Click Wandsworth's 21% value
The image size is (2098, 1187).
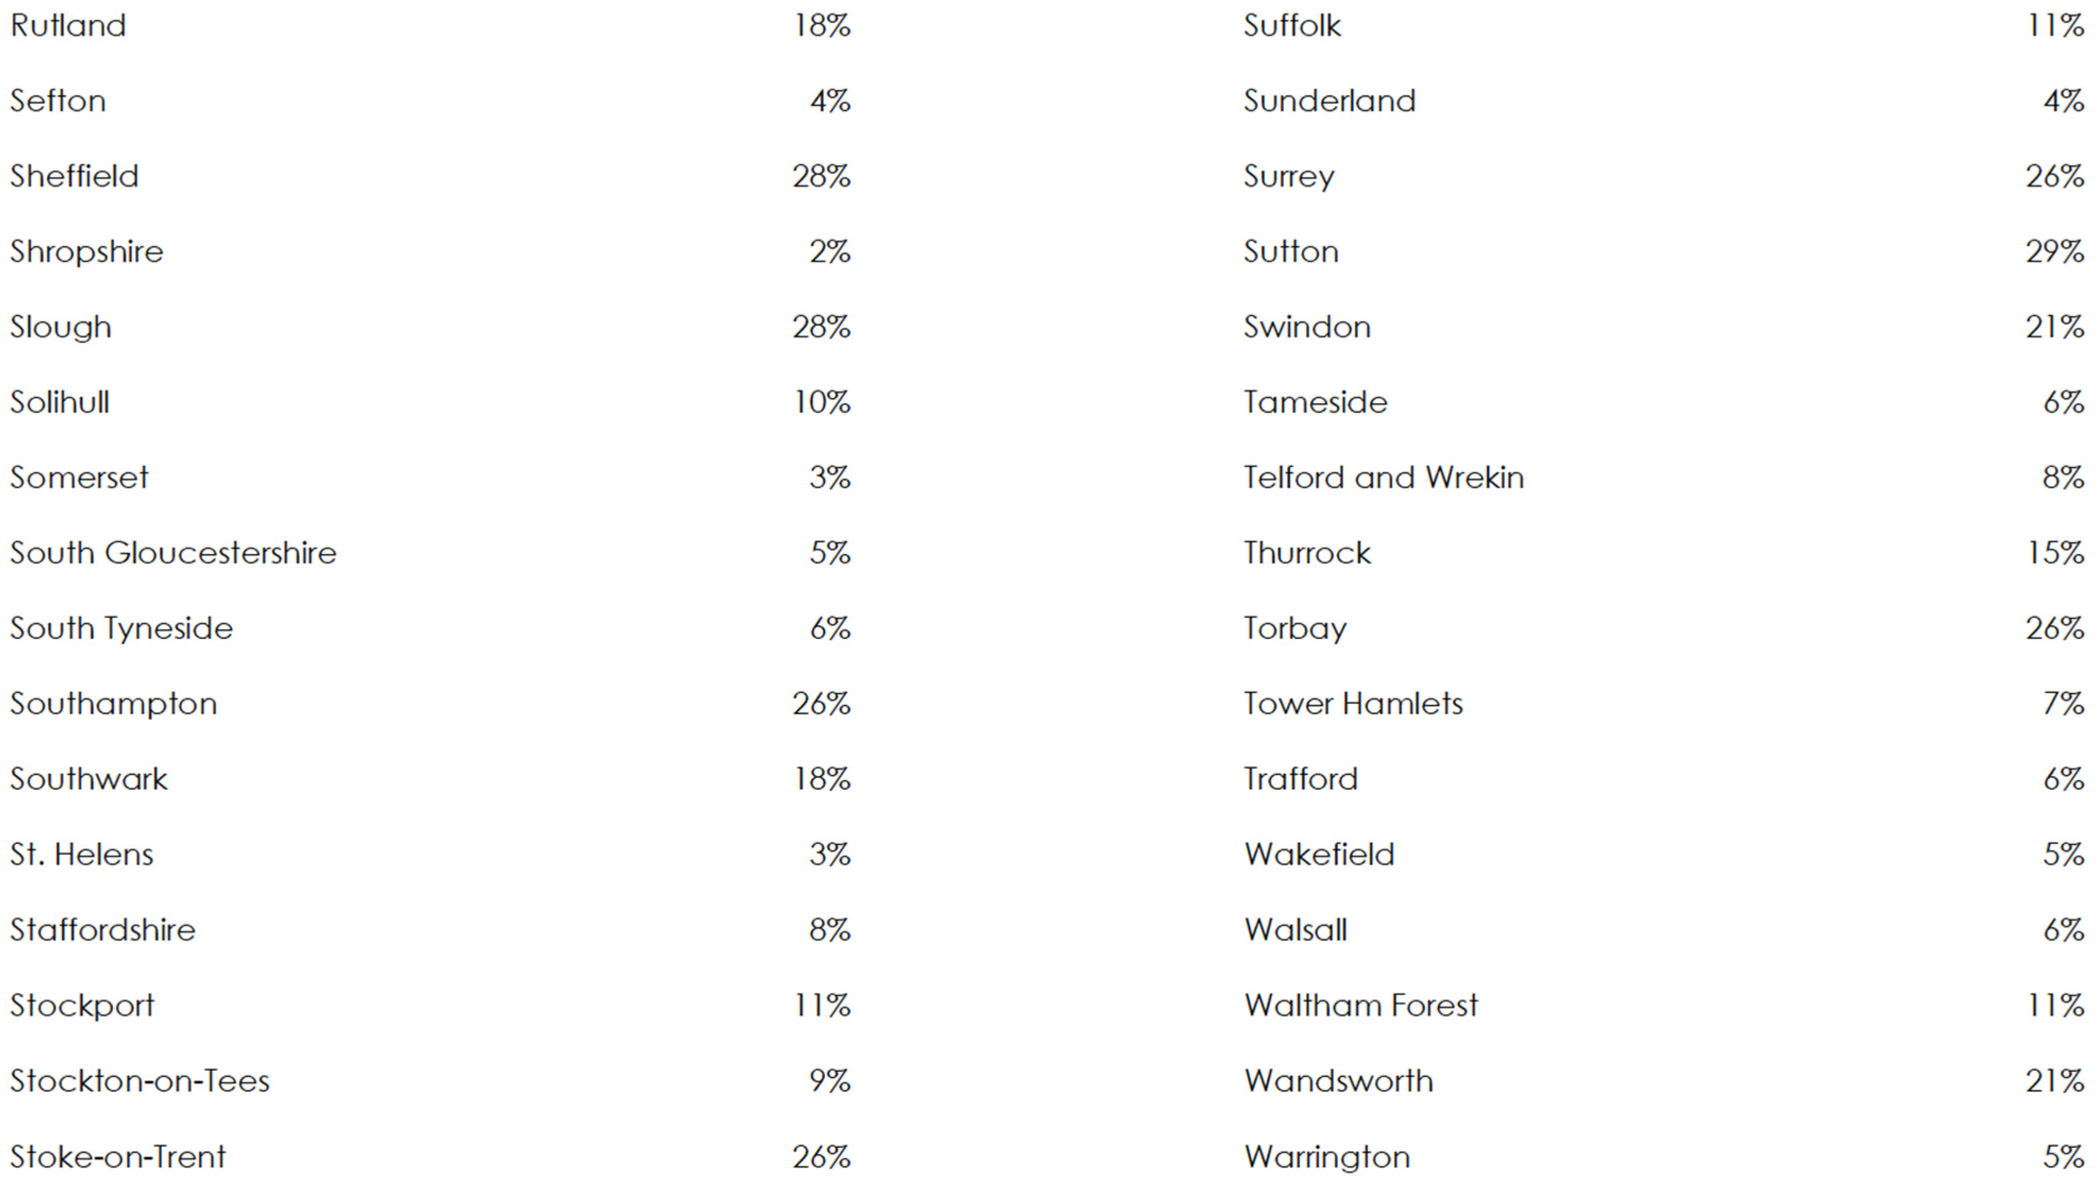(2056, 1081)
